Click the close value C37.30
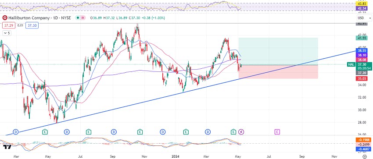The width and height of the screenshot is (373, 159). click(x=135, y=18)
